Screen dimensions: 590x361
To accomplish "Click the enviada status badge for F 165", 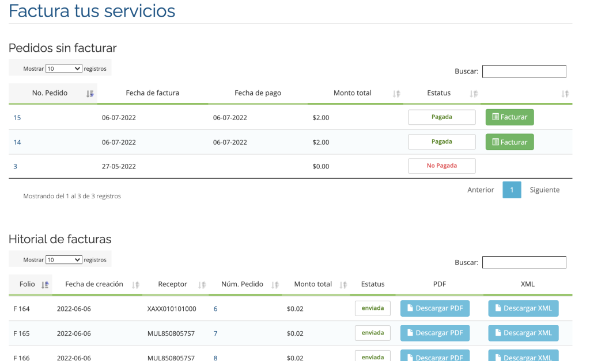I will (x=373, y=333).
